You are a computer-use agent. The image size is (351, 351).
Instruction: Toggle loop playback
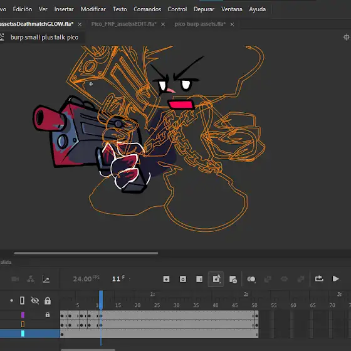coord(319,279)
